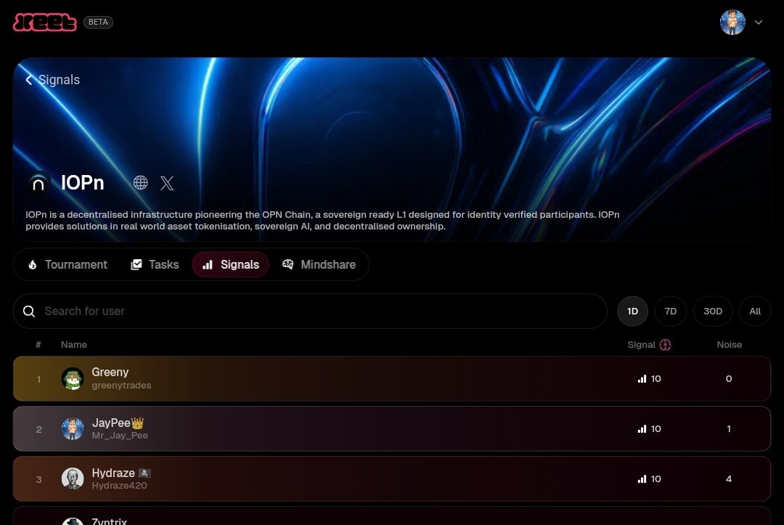
Task: Click Hydraze's avatar image
Action: (x=73, y=479)
